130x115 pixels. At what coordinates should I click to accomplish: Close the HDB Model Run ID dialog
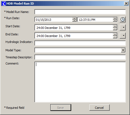(126, 4)
